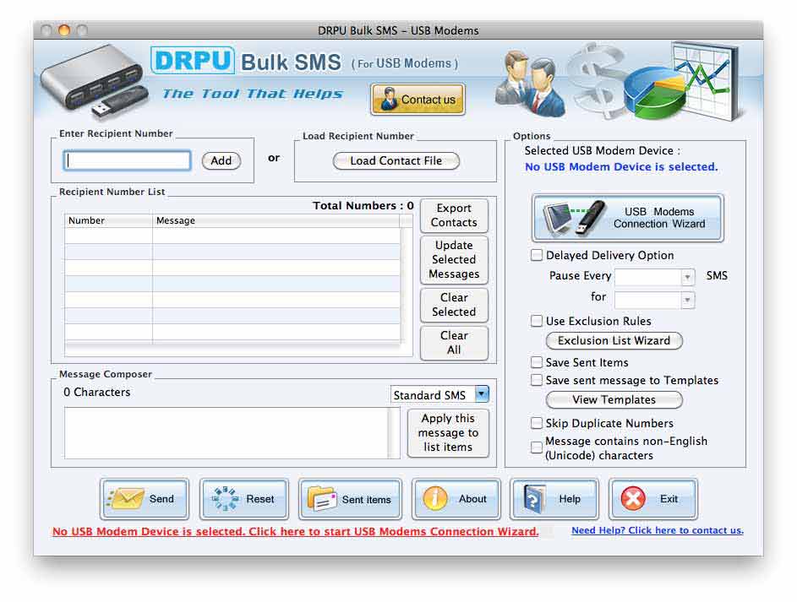Click the monitor and USB stick wizard icon
The width and height of the screenshot is (797, 602).
(x=573, y=219)
